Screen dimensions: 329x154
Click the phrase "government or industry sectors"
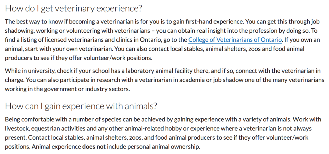tap(87, 89)
